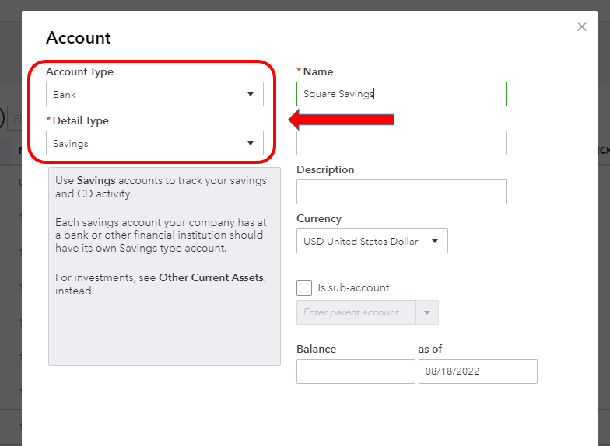The height and width of the screenshot is (446, 610).
Task: Click the Description label text
Action: [x=325, y=169]
